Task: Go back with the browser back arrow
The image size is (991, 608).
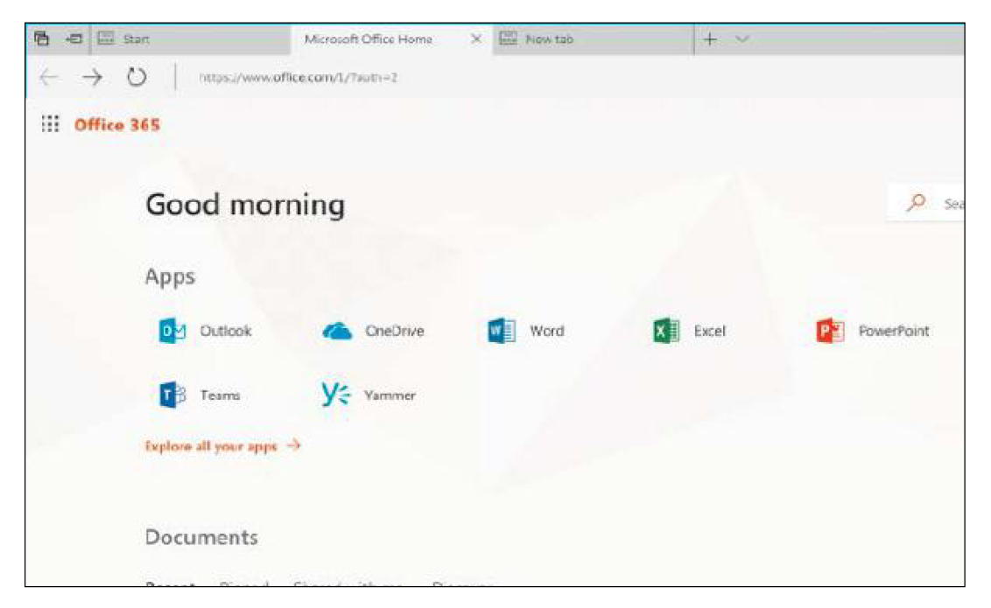Action: [49, 78]
